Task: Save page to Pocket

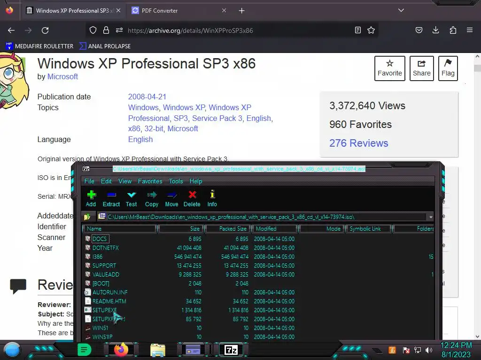Action: pos(419,30)
